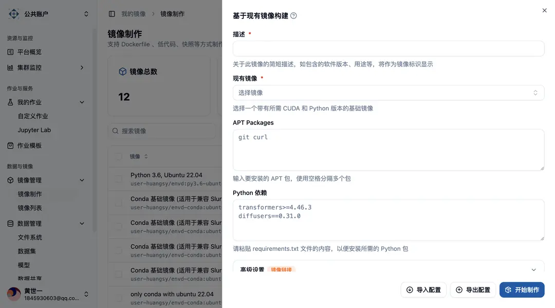555x308 pixels.
Task: Click the 开始制作 button
Action: 522,290
